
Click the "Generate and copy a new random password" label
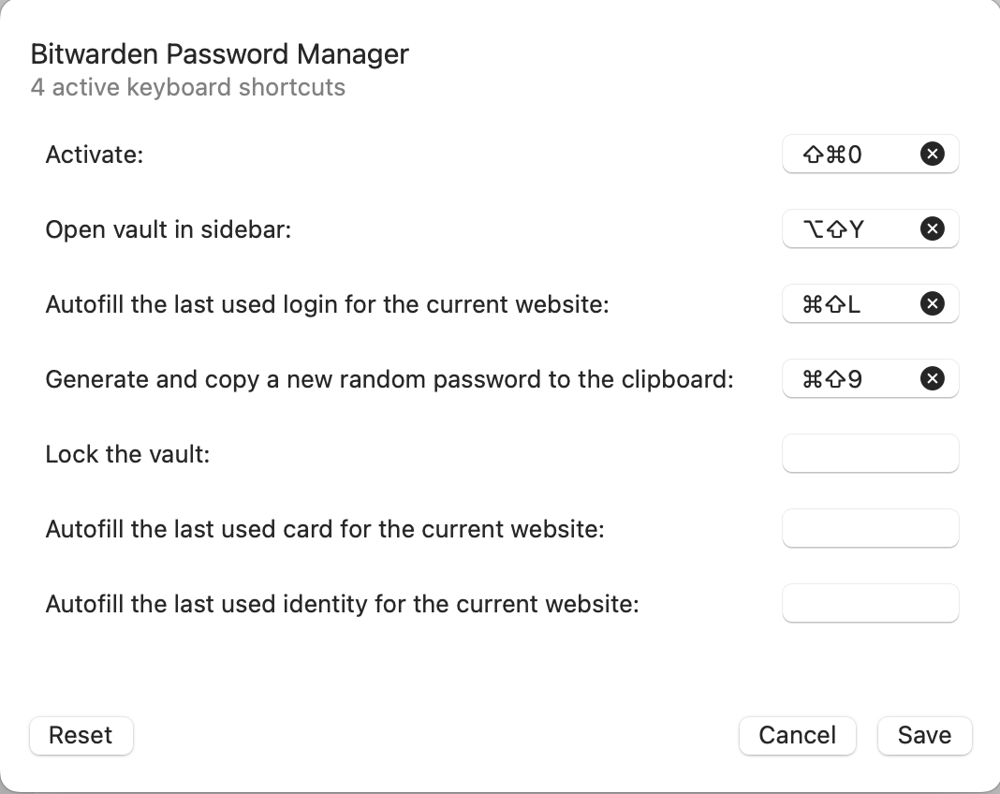(x=389, y=379)
